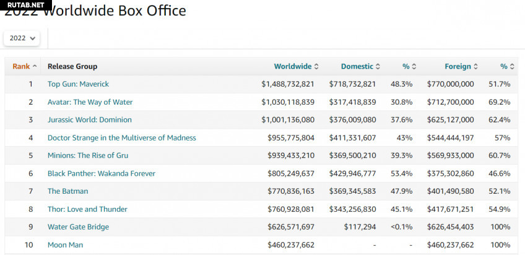Open the 2022 year dropdown
This screenshot has height=255, width=525.
(x=22, y=38)
